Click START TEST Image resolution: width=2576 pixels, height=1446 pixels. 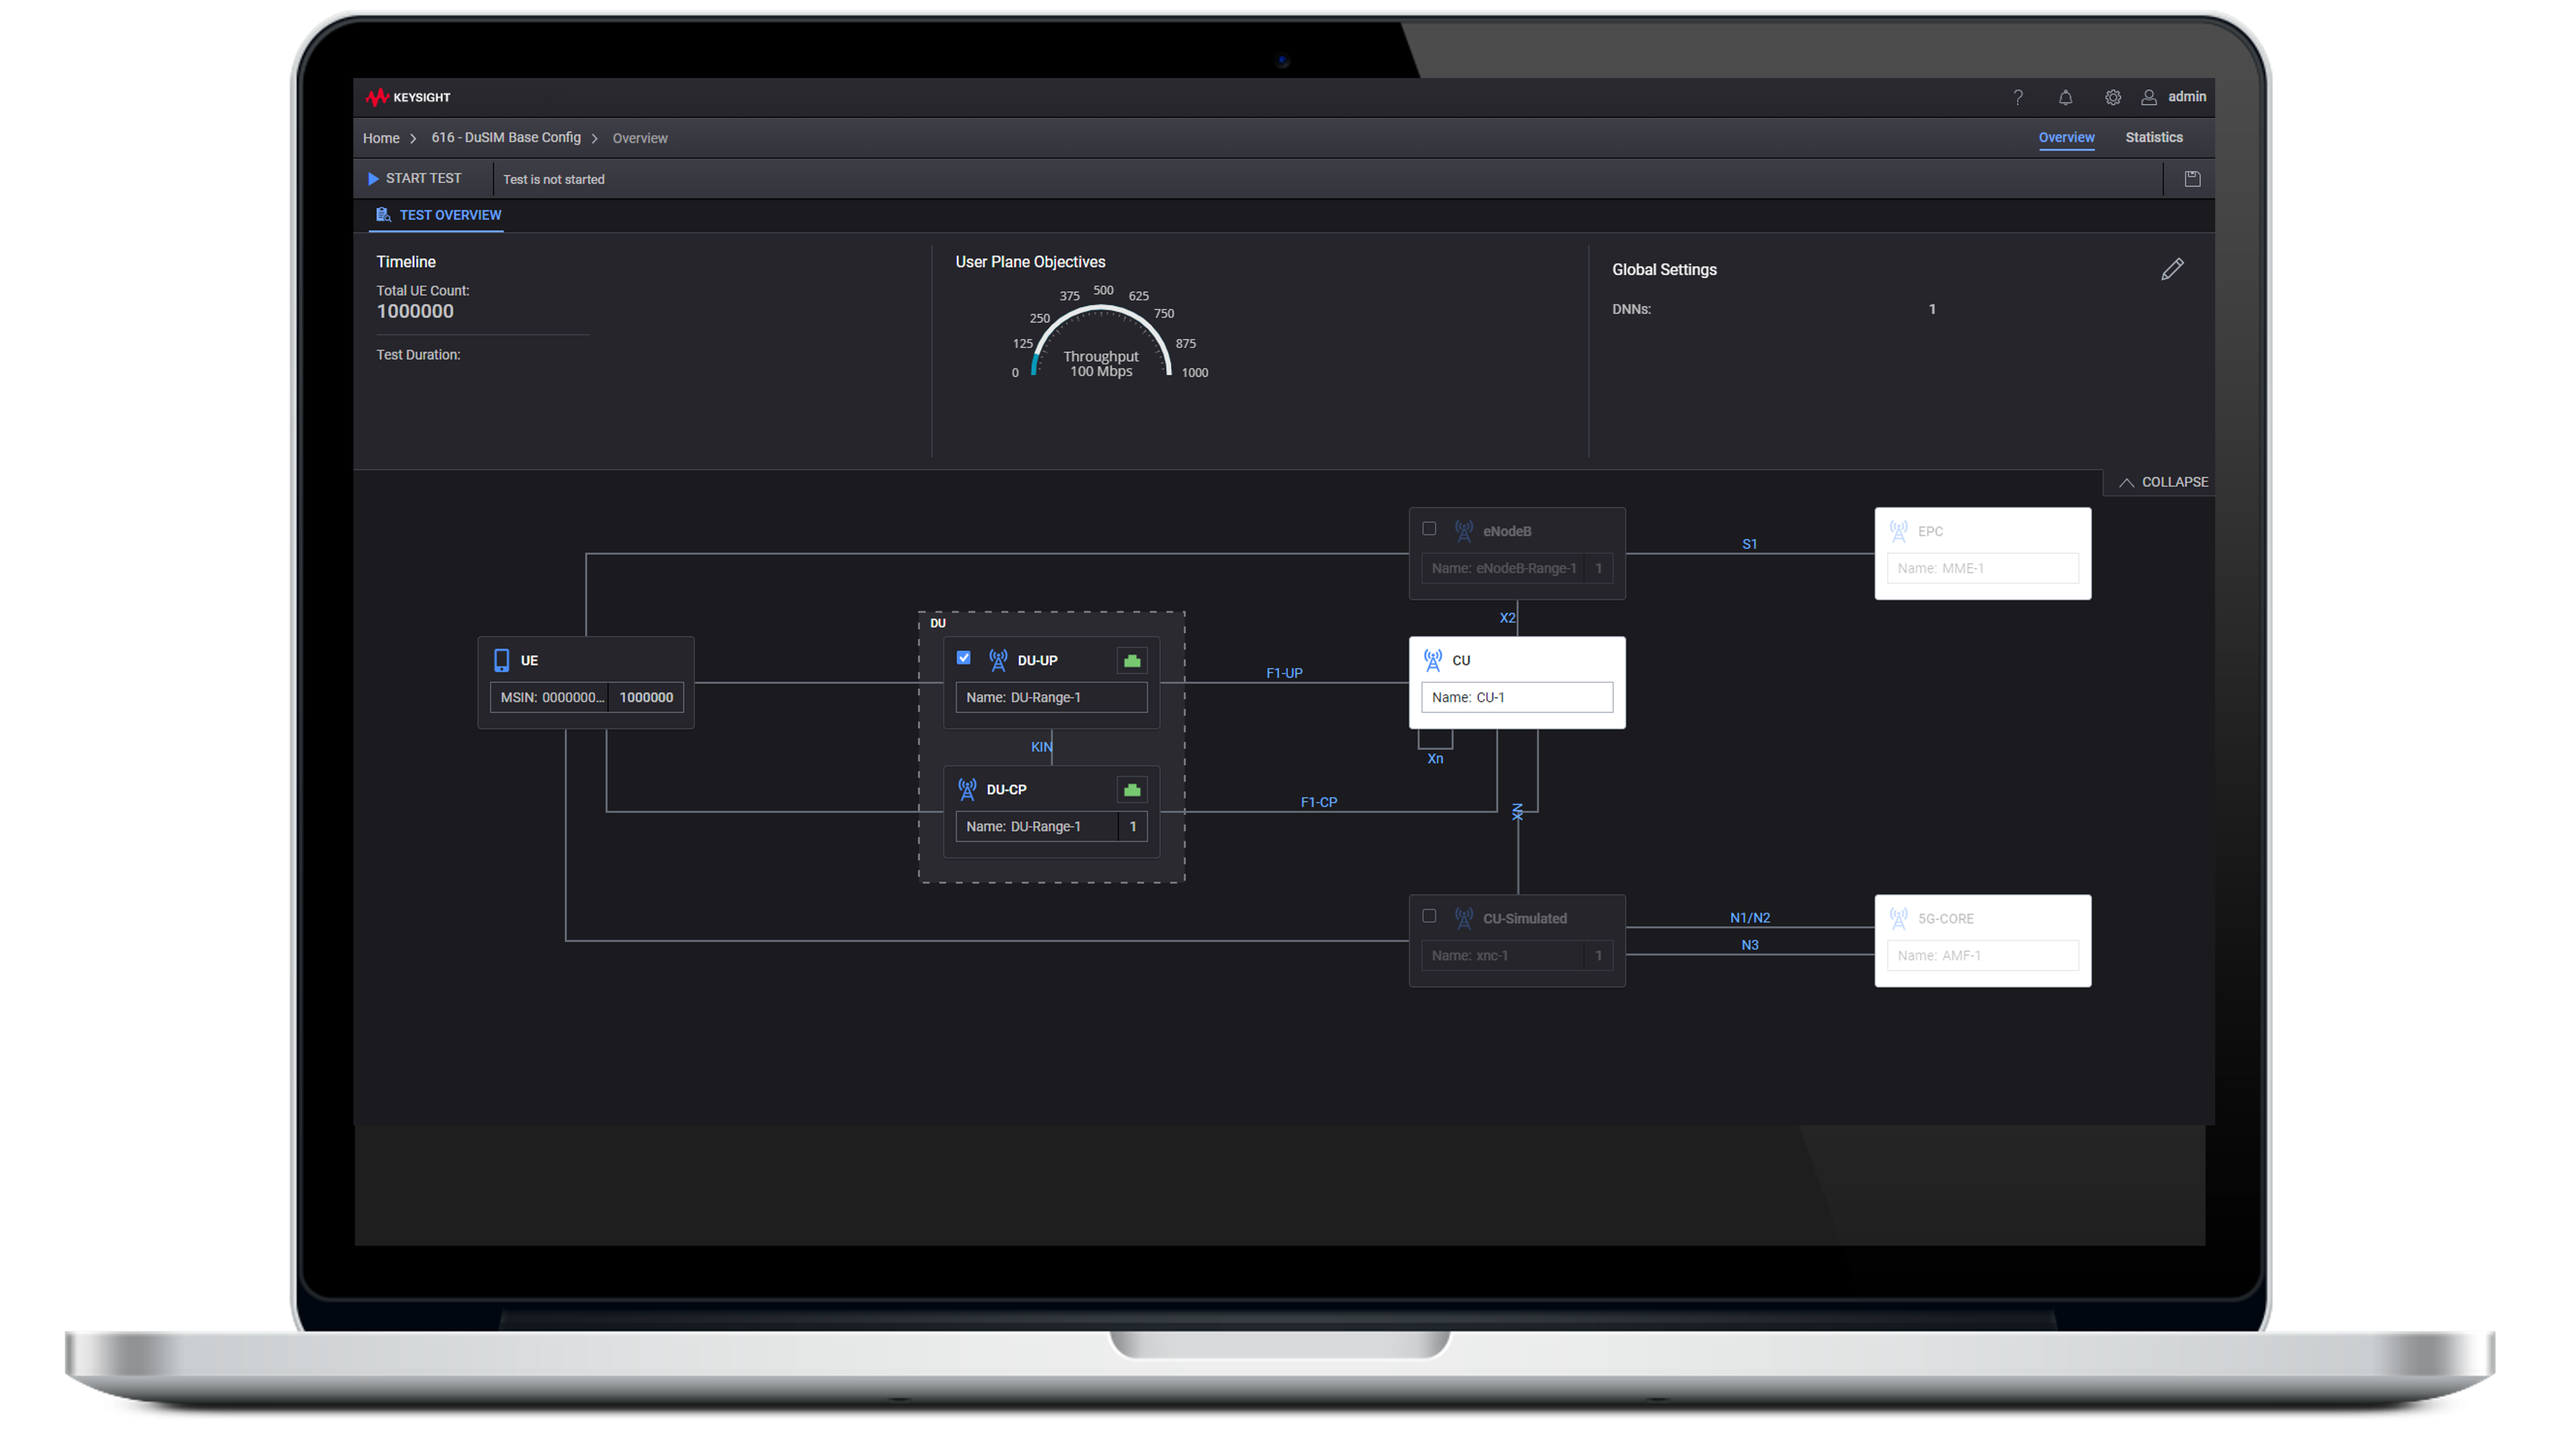(x=414, y=179)
